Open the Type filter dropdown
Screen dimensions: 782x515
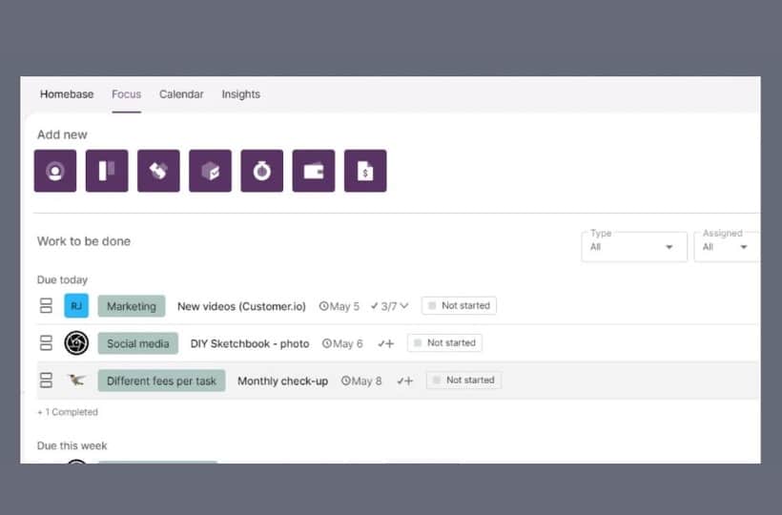(x=633, y=247)
